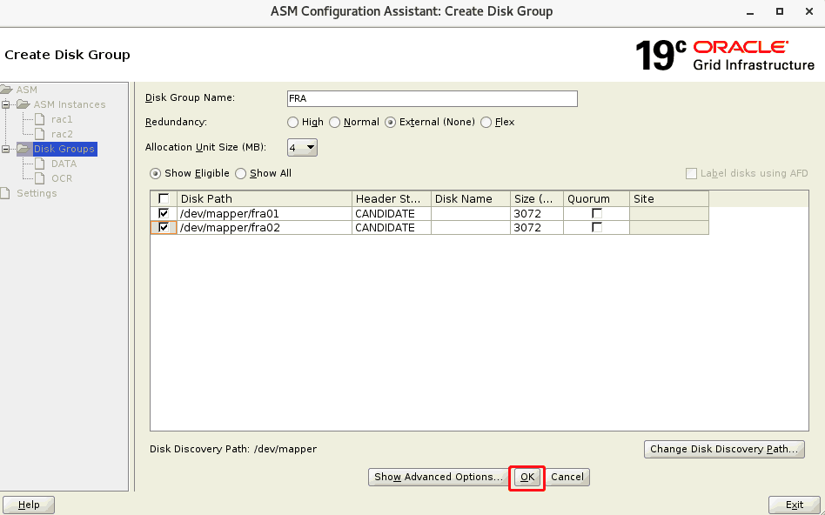Click the Header Status column header
Image resolution: width=825 pixels, height=515 pixels.
pos(392,199)
